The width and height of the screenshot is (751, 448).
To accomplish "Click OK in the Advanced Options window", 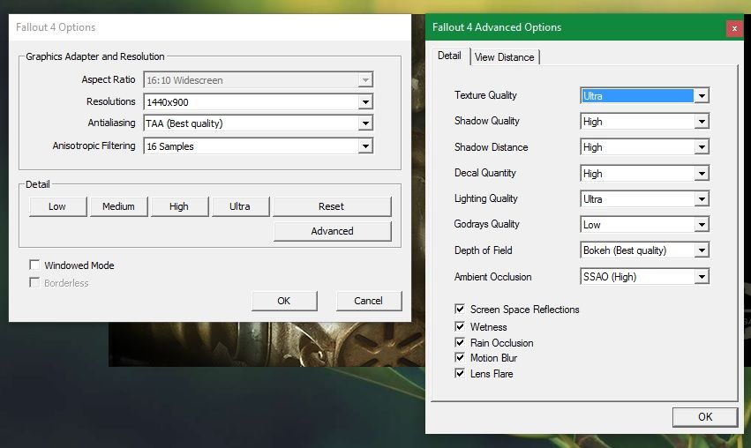I will click(704, 417).
